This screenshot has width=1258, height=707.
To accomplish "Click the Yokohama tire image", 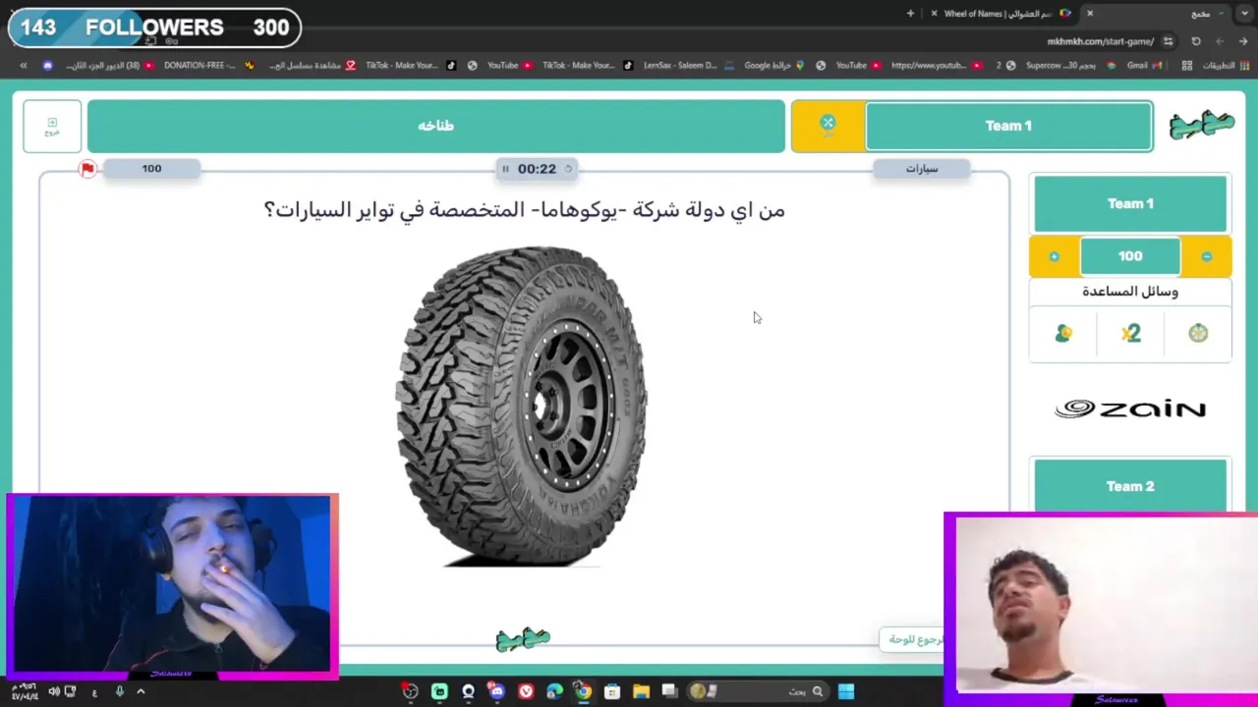I will (522, 405).
